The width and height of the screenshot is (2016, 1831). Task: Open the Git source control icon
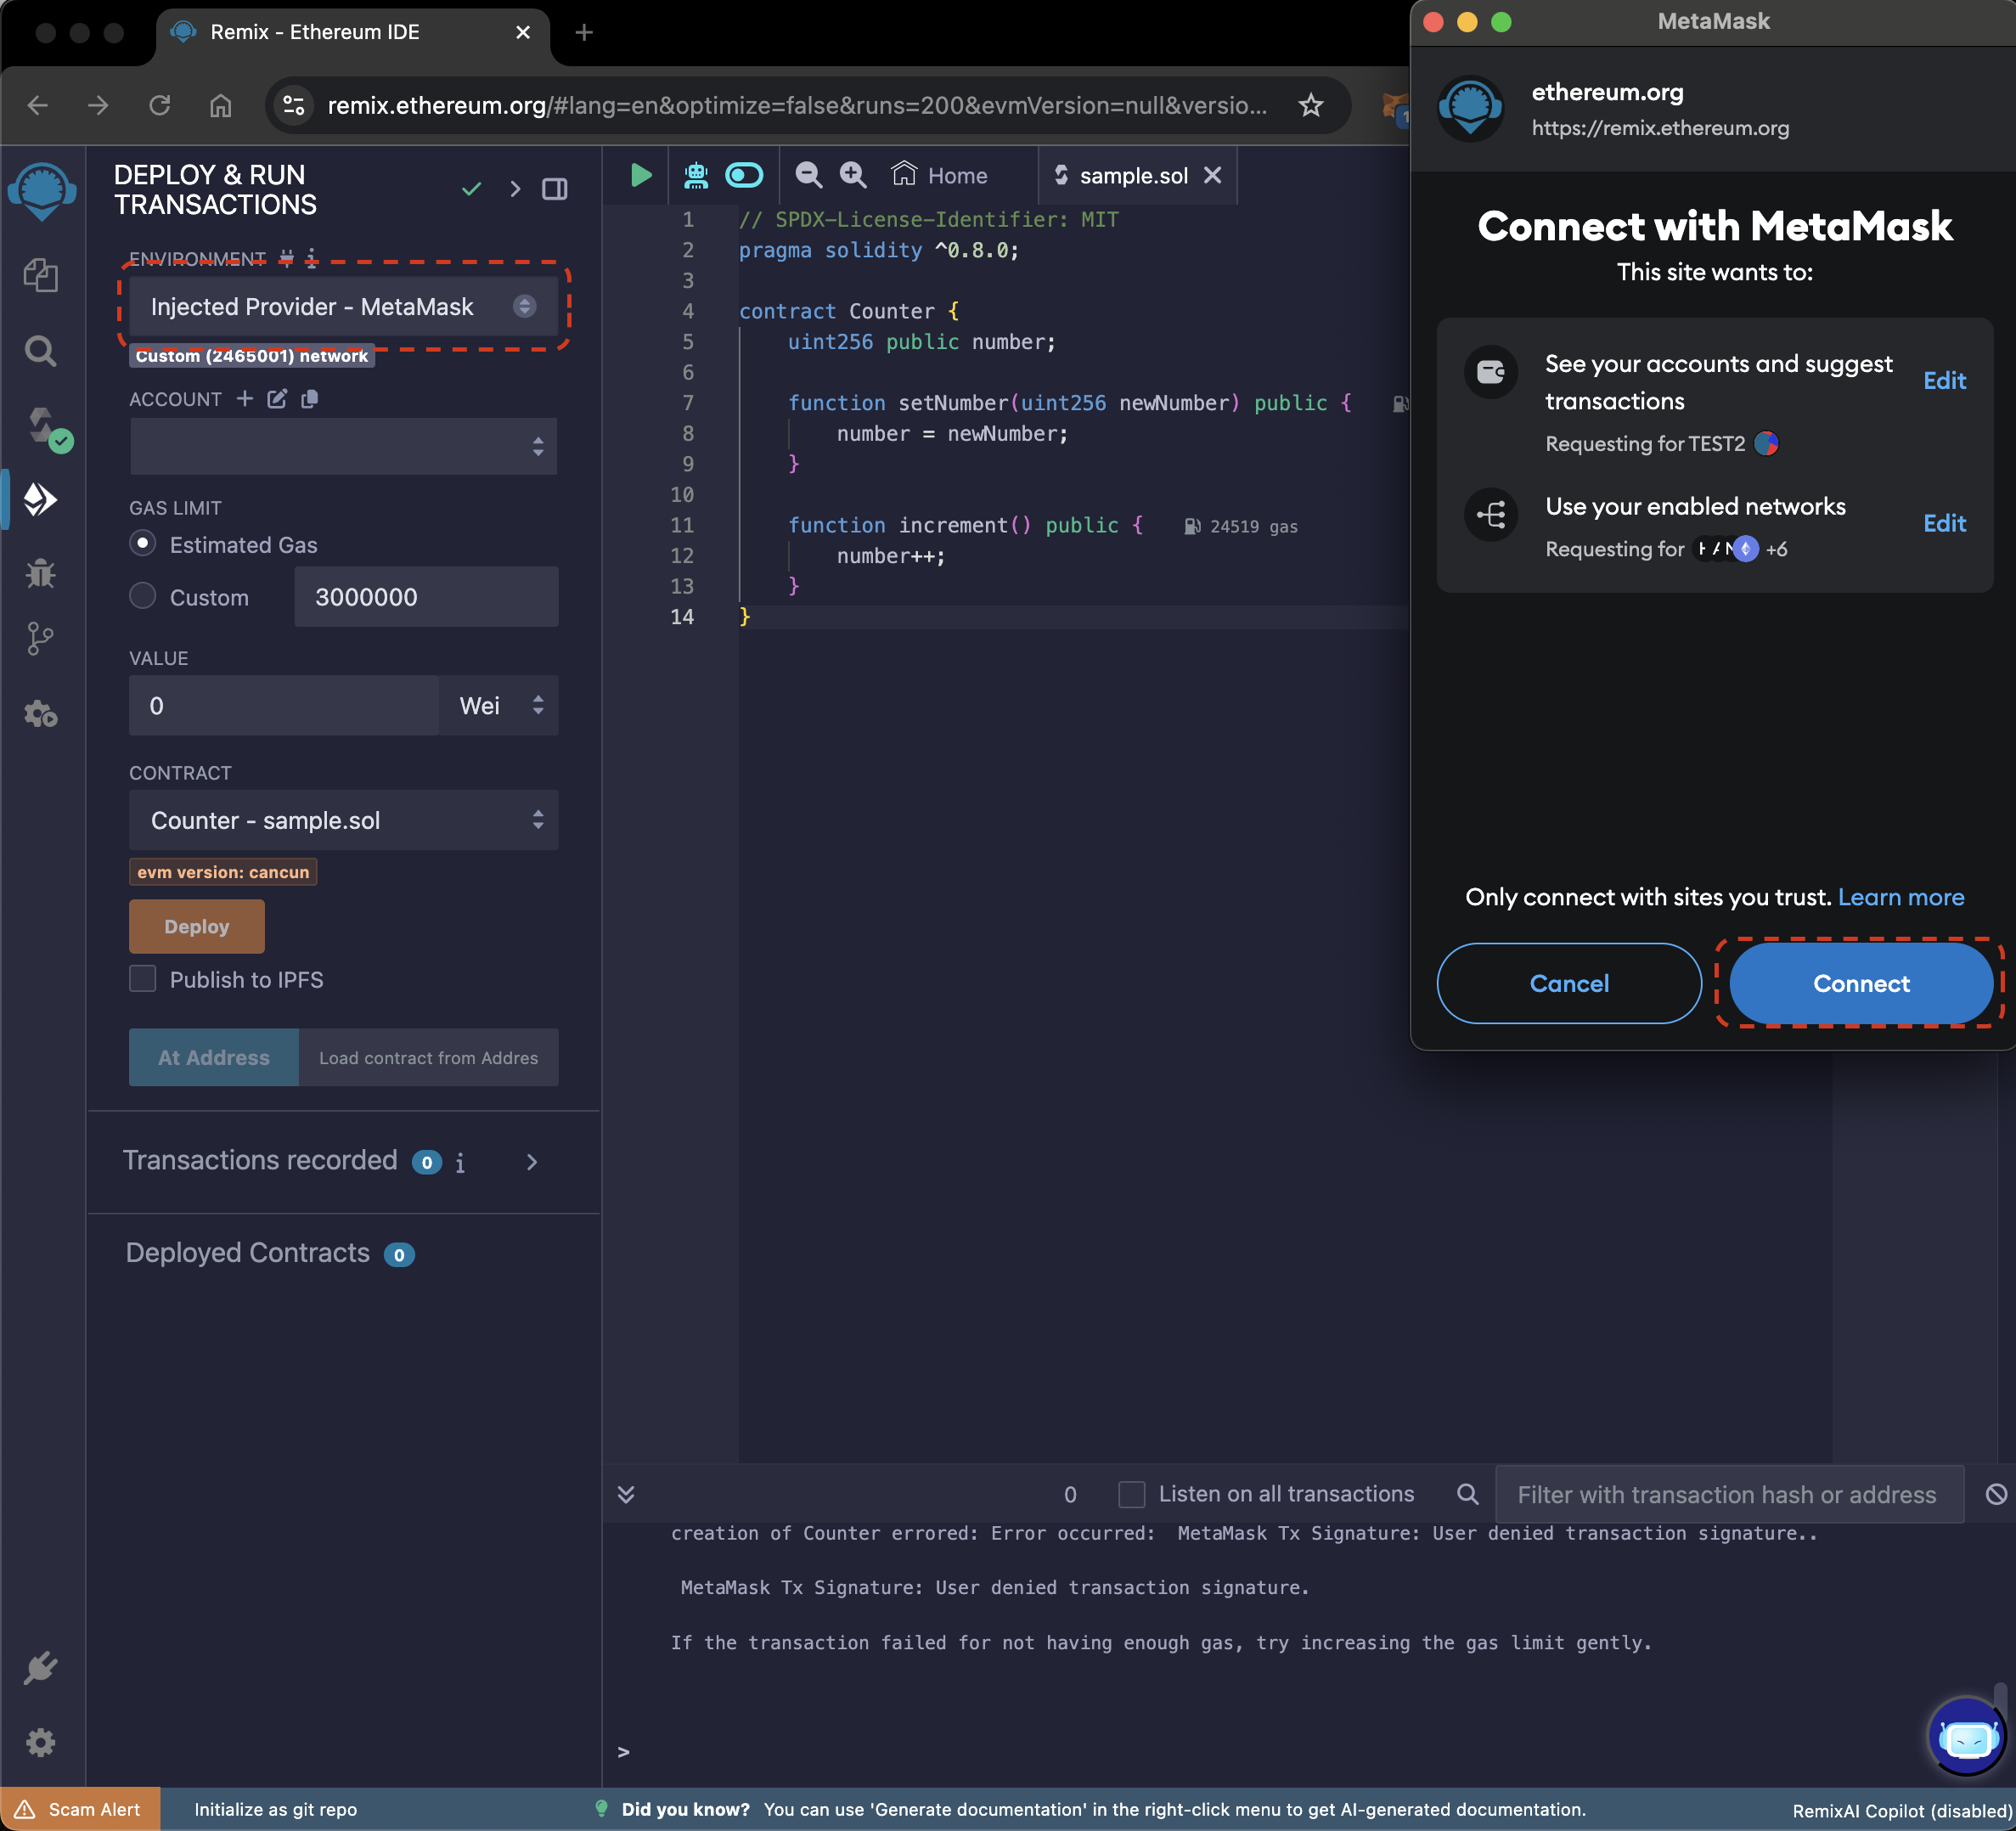[x=40, y=638]
